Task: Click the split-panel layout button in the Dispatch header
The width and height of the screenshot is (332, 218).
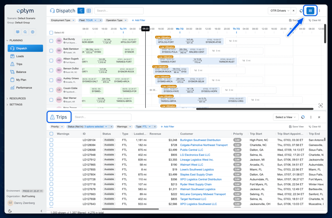Action: (x=310, y=10)
